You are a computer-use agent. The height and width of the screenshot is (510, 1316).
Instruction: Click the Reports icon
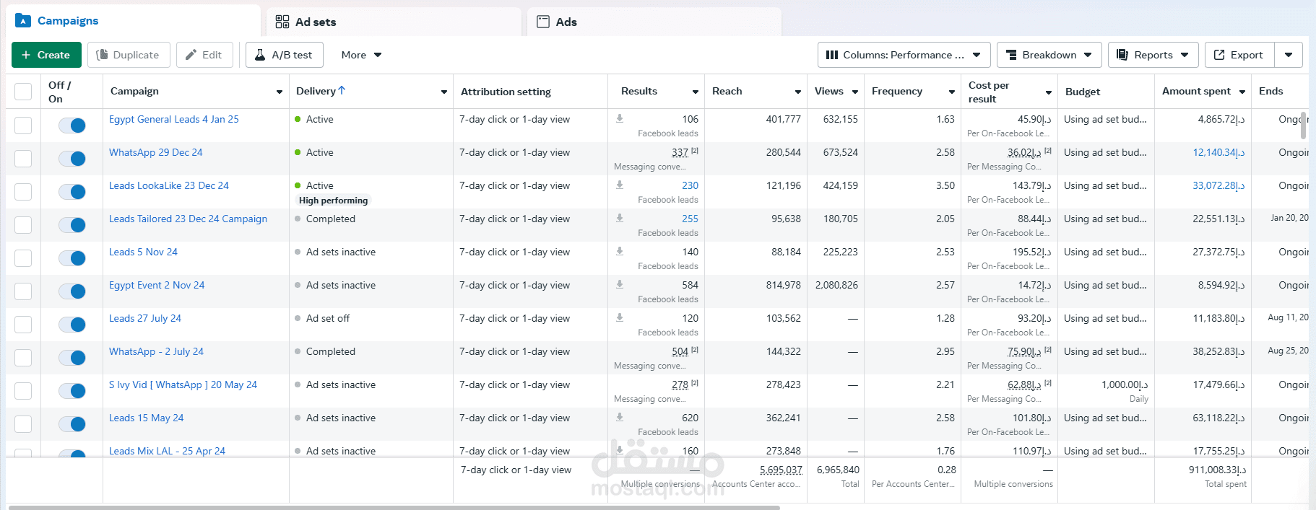[x=1122, y=55]
